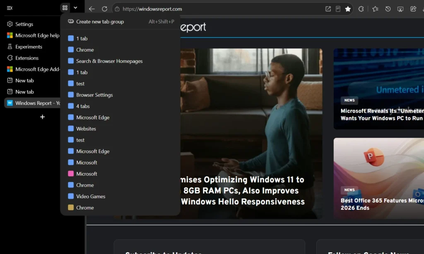Image resolution: width=424 pixels, height=254 pixels.
Task: Share this page
Action: point(413,9)
